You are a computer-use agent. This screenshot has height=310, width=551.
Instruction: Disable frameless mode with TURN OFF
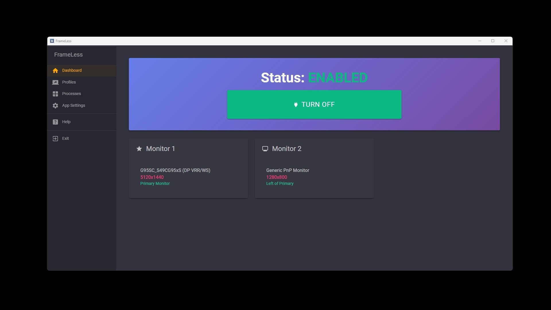pos(314,104)
